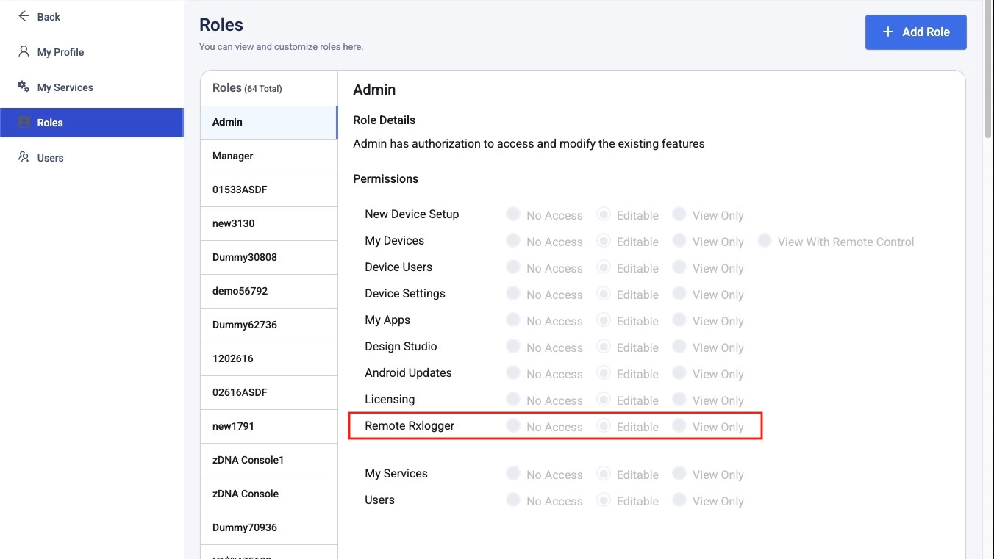
Task: Select No Access for New Device Setup
Action: (x=513, y=214)
